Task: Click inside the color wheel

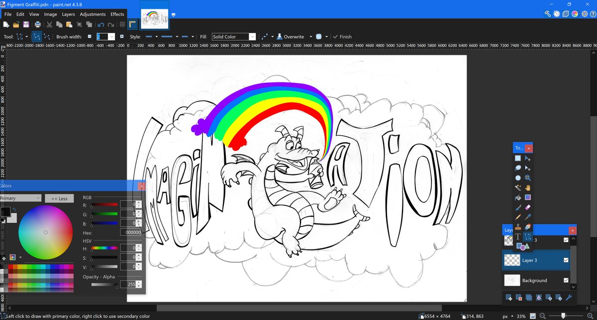Action: click(45, 232)
